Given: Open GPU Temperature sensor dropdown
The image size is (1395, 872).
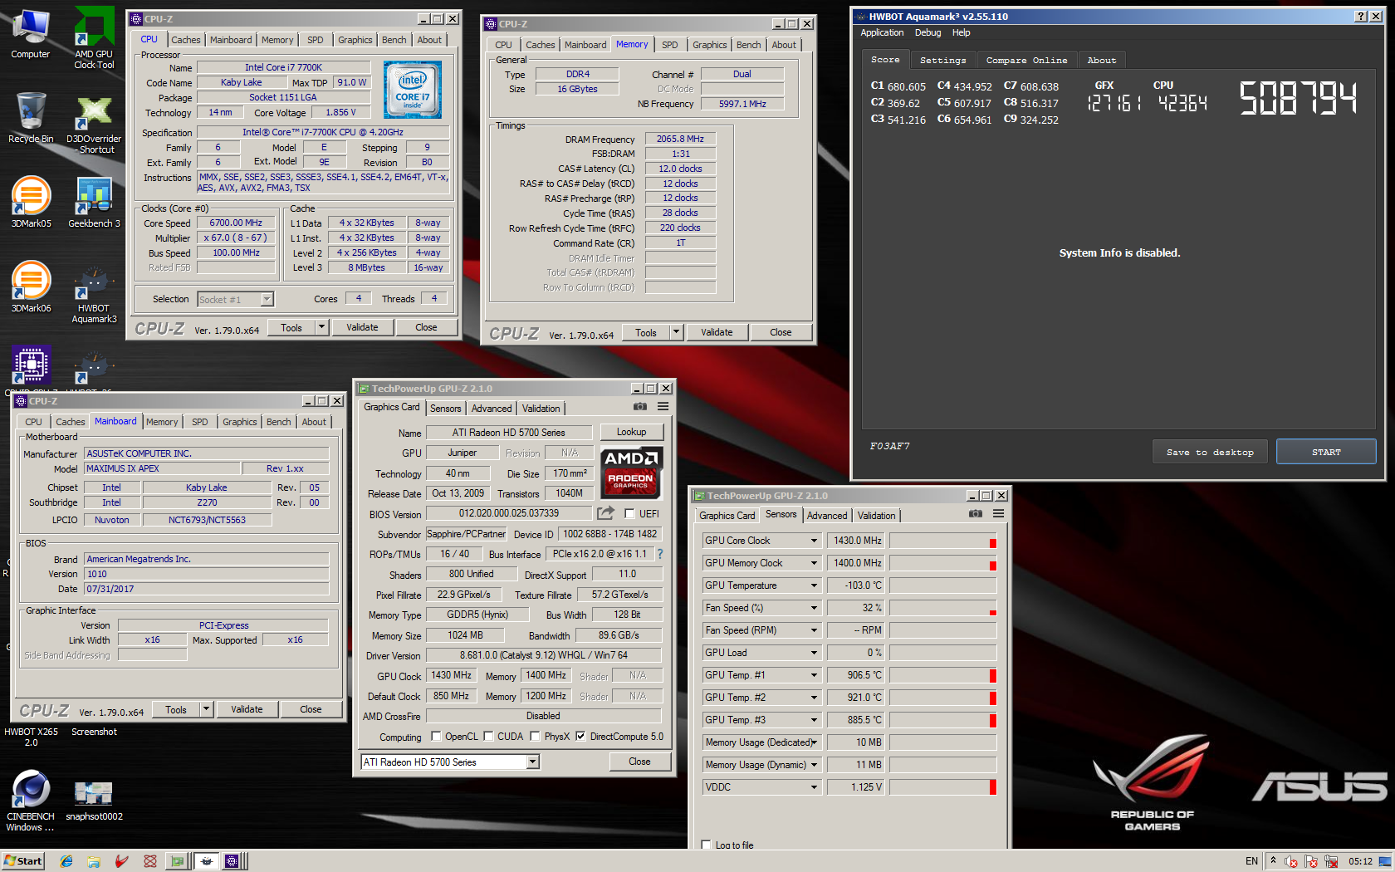Looking at the screenshot, I should [814, 585].
